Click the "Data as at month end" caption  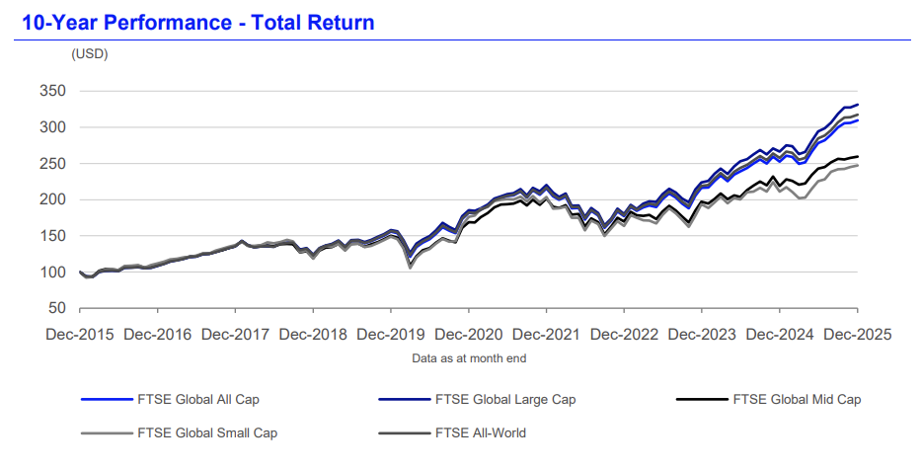point(468,358)
